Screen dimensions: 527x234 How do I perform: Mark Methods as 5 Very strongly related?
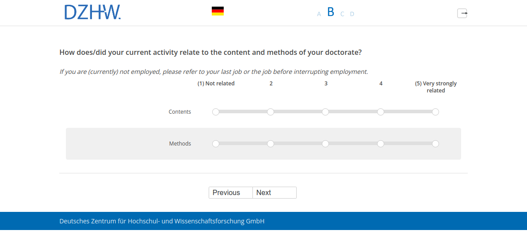click(435, 144)
